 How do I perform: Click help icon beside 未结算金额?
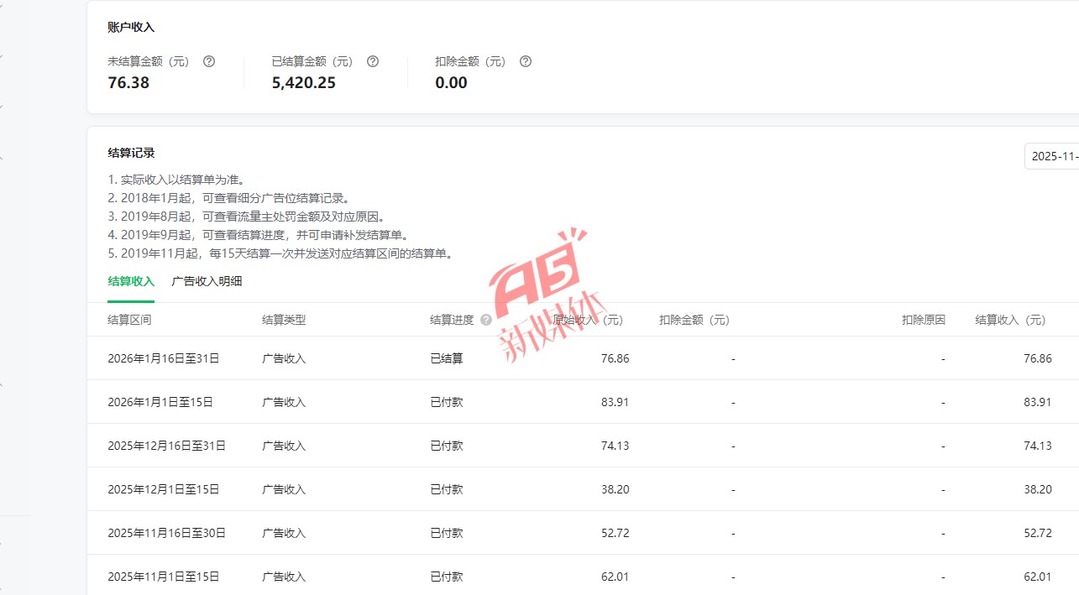tap(209, 61)
